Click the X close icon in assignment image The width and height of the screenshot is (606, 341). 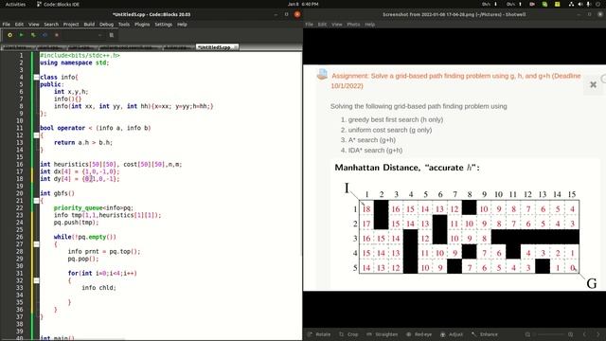click(594, 84)
